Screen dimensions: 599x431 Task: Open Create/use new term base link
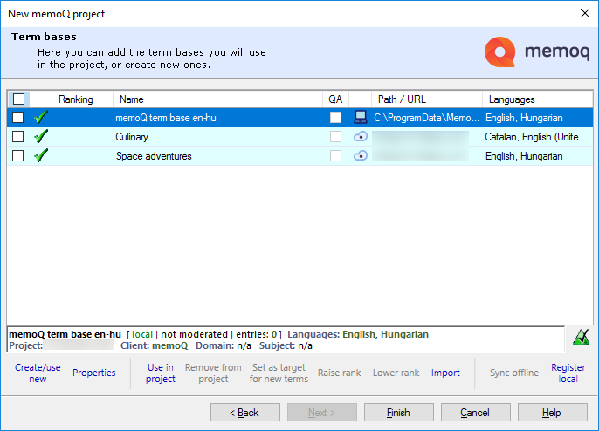tap(38, 373)
